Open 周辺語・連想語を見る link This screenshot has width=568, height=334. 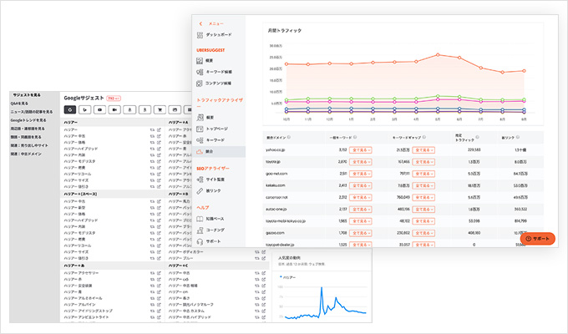point(28,129)
